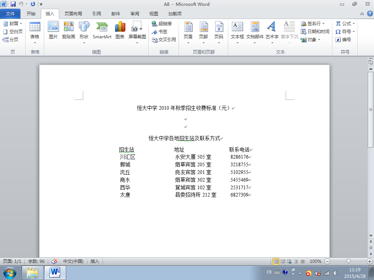Save the document using the toolbar icon
The image size is (374, 280).
tap(13, 4)
